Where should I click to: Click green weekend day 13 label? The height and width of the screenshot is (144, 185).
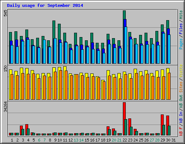point(76,140)
